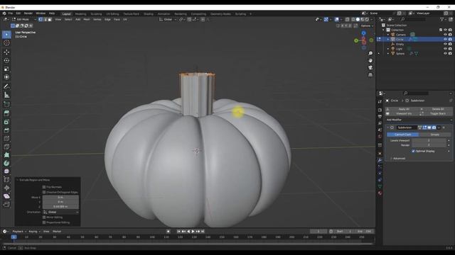Select the Shear tool
Viewport: 455px width, 255px height.
[x=6, y=196]
